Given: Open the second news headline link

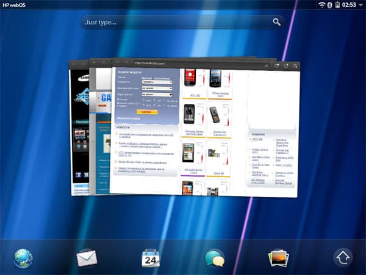Looking at the screenshot, I should coord(143,145).
